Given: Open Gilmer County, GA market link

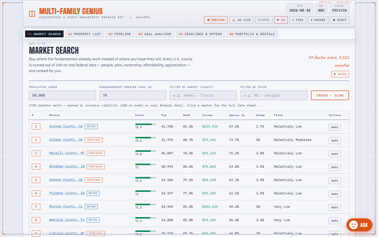Looking at the screenshot, I should (66, 140).
